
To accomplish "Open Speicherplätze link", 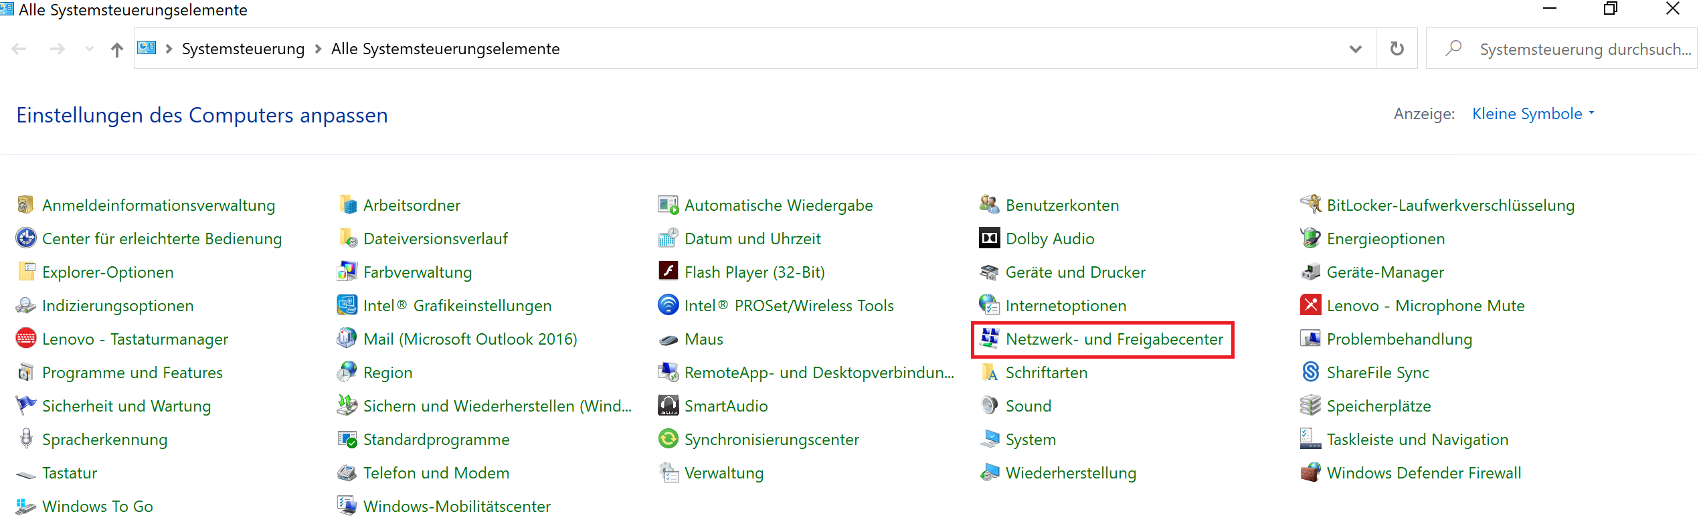I will point(1378,406).
